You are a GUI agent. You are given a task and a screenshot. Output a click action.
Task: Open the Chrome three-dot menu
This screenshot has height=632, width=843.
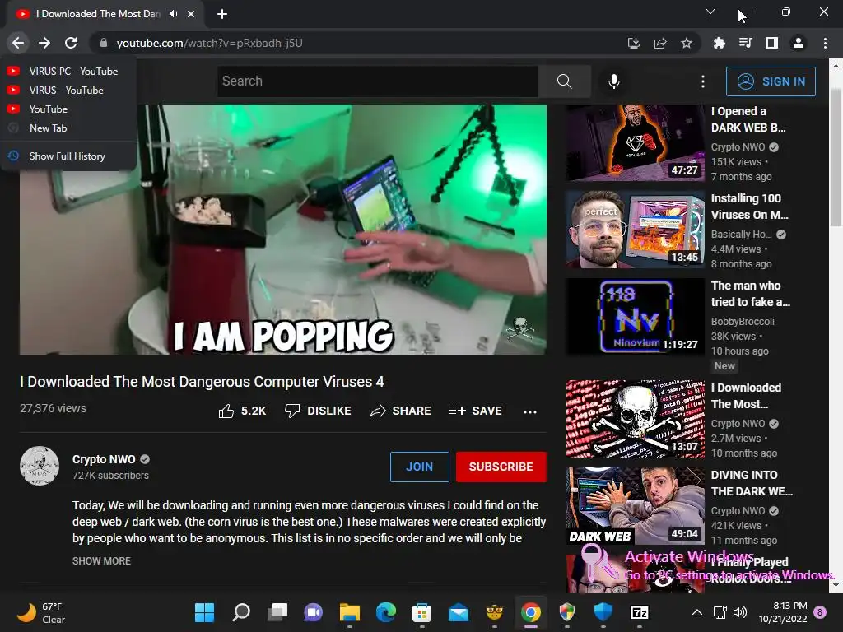point(825,43)
